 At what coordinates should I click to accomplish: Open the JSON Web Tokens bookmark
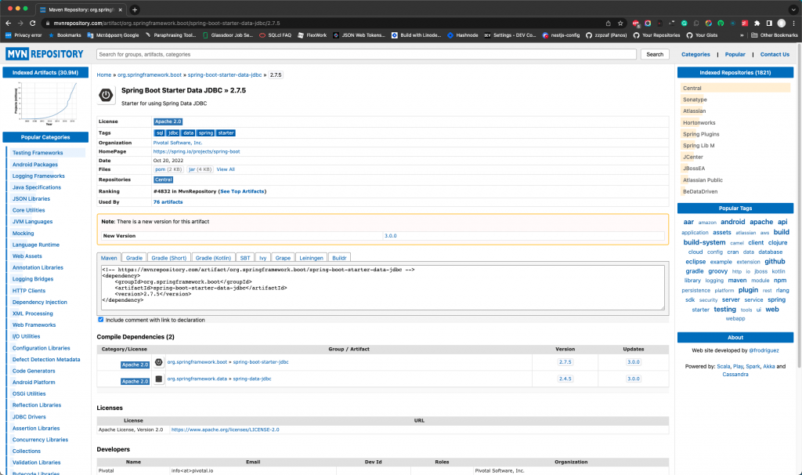(x=359, y=35)
